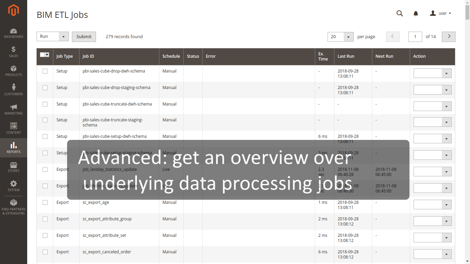Image resolution: width=470 pixels, height=264 pixels.
Task: Select the pbi-sales-cube-drop-dwh-schema row checkbox
Action: [x=45, y=71]
